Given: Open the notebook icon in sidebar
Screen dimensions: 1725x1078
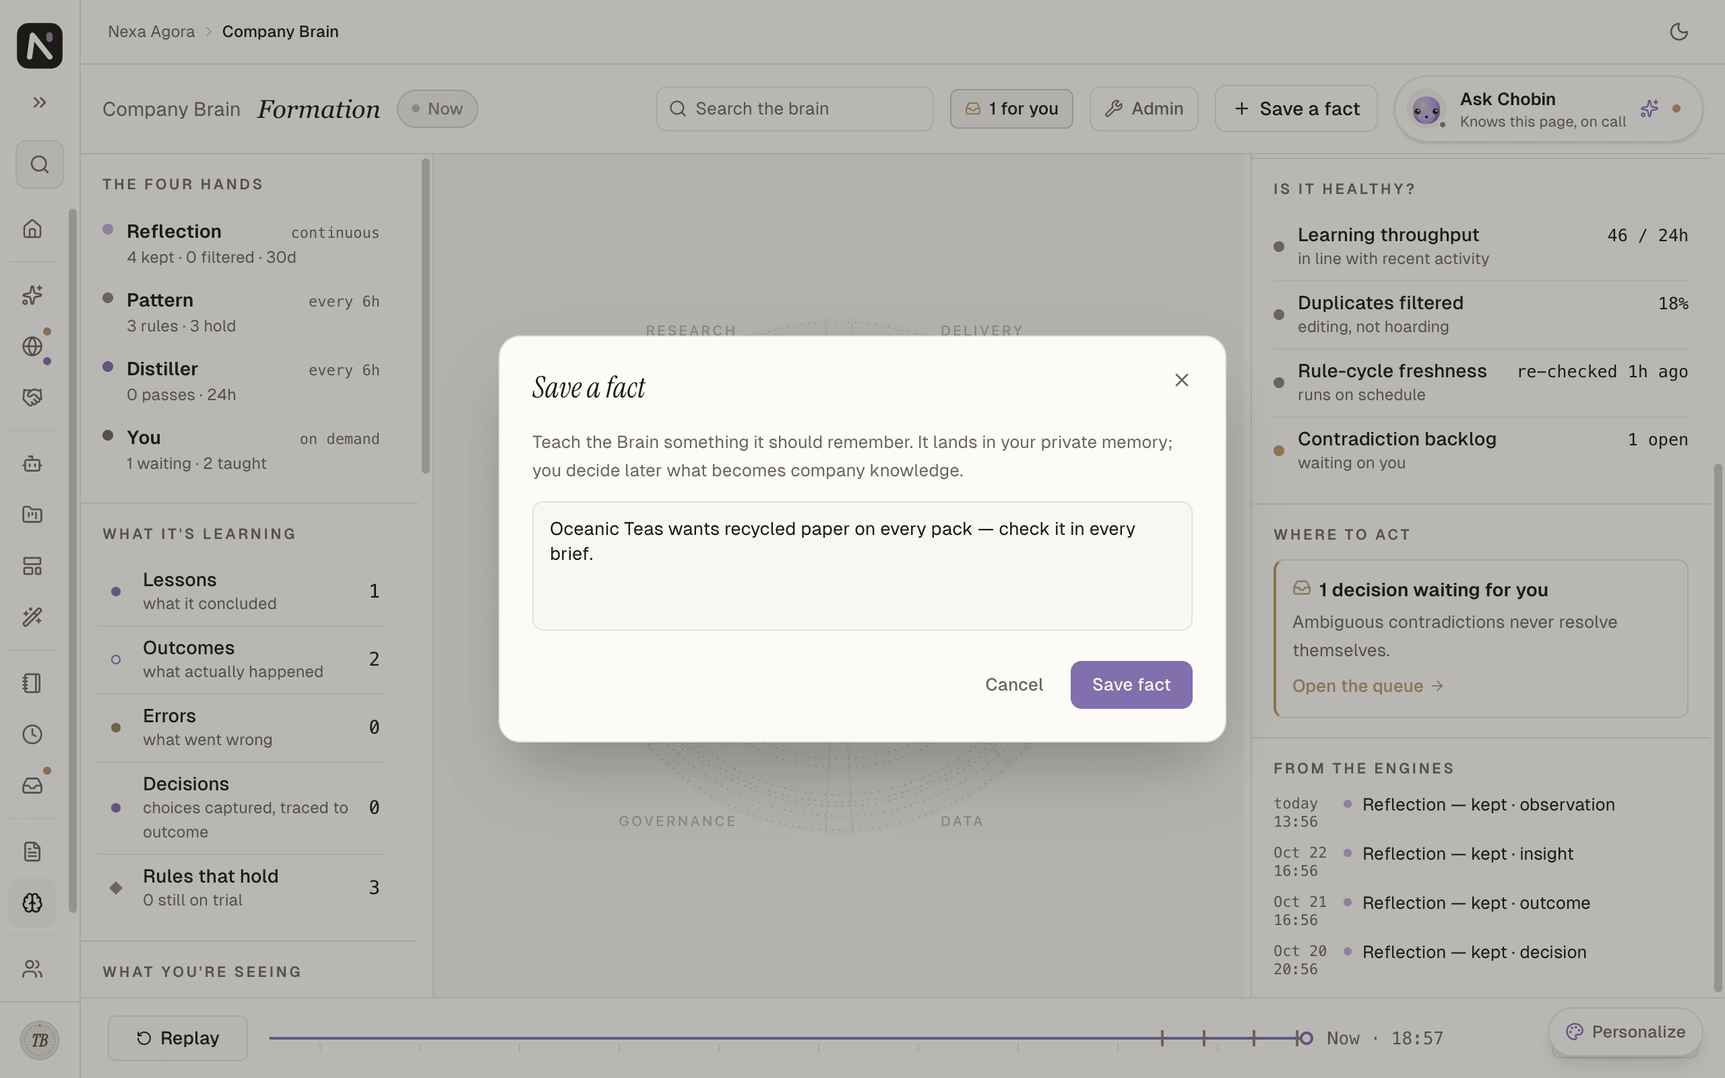Looking at the screenshot, I should [x=32, y=683].
